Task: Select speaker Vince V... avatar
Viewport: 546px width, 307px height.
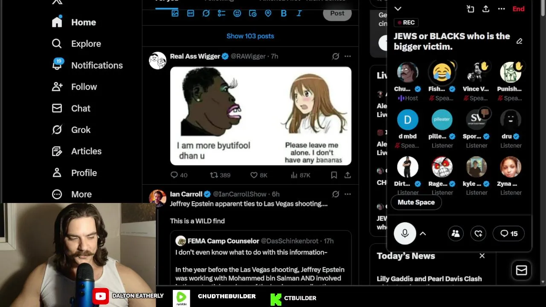Action: pyautogui.click(x=476, y=72)
